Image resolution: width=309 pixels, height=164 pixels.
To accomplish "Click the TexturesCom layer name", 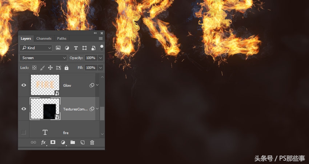I will tap(75, 109).
